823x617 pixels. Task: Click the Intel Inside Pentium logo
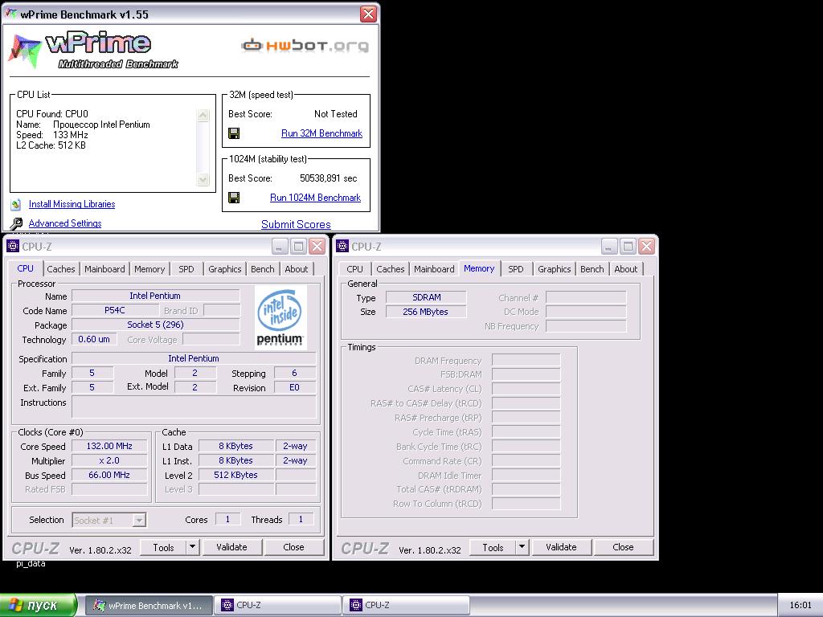click(x=280, y=317)
